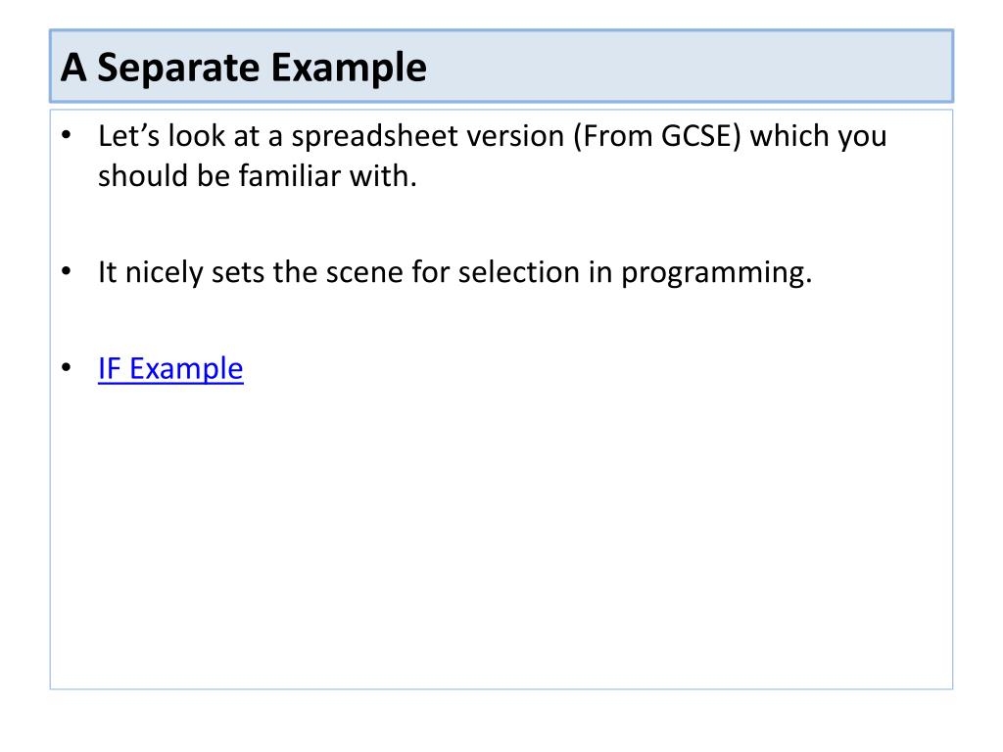The width and height of the screenshot is (1003, 752).
Task: Click the word 'Example' in the title
Action: (x=349, y=68)
